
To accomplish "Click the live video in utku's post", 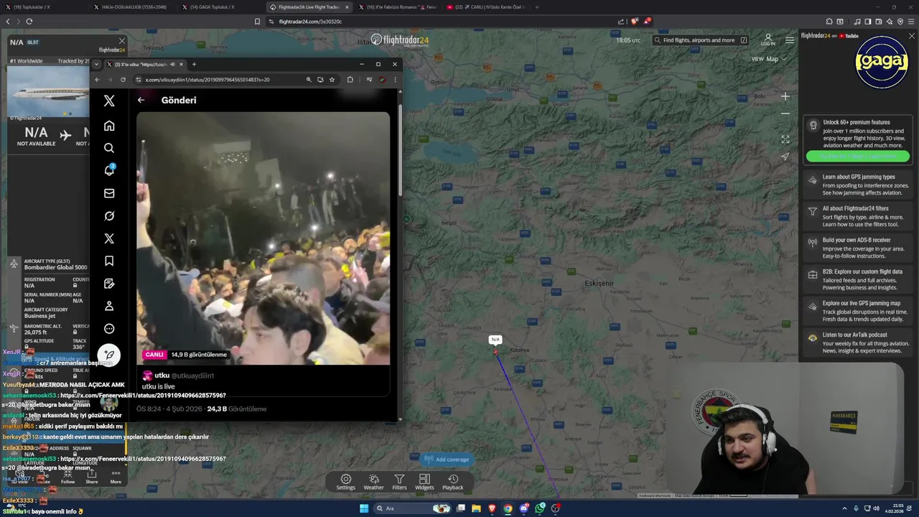I will (x=263, y=238).
